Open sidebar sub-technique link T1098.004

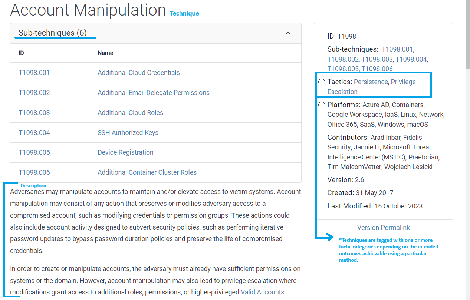(x=411, y=59)
